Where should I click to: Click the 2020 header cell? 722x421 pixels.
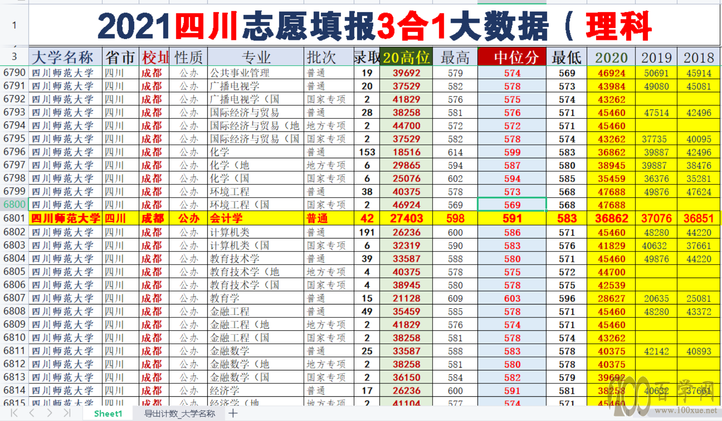point(611,57)
